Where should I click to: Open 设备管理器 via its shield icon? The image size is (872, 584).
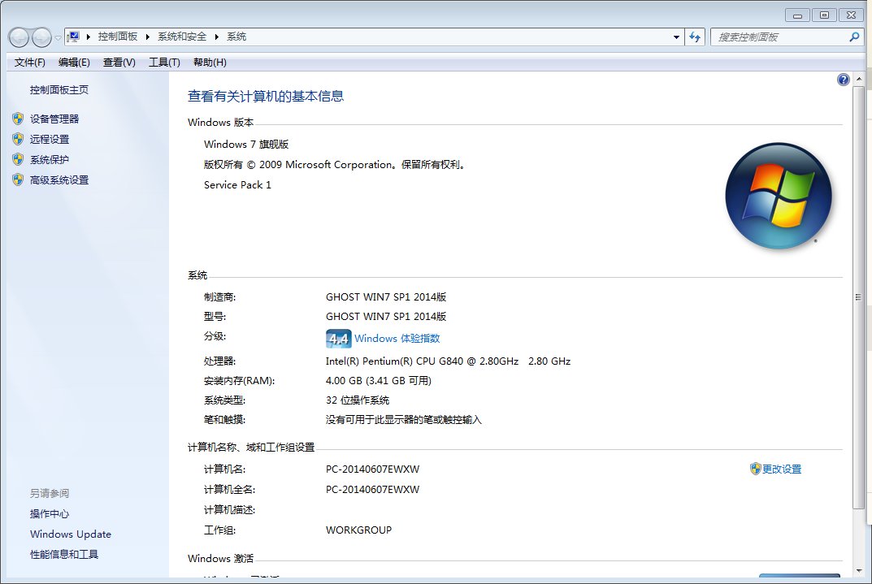[x=20, y=118]
